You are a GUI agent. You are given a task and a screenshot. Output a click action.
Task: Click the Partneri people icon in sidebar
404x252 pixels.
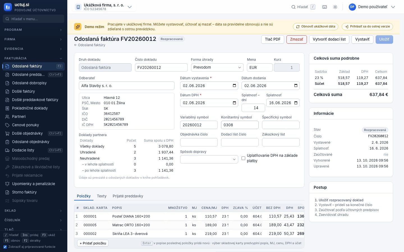[7, 116]
